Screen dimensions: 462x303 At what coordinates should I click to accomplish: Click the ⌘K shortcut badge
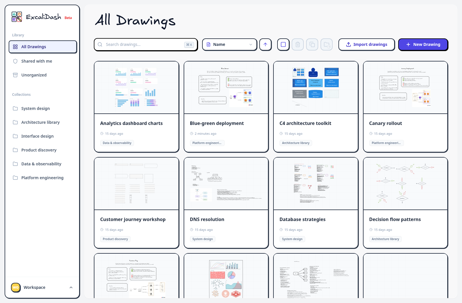(189, 45)
